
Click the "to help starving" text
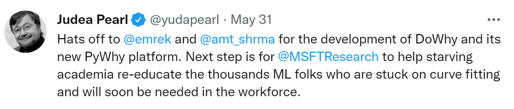[x=428, y=57]
